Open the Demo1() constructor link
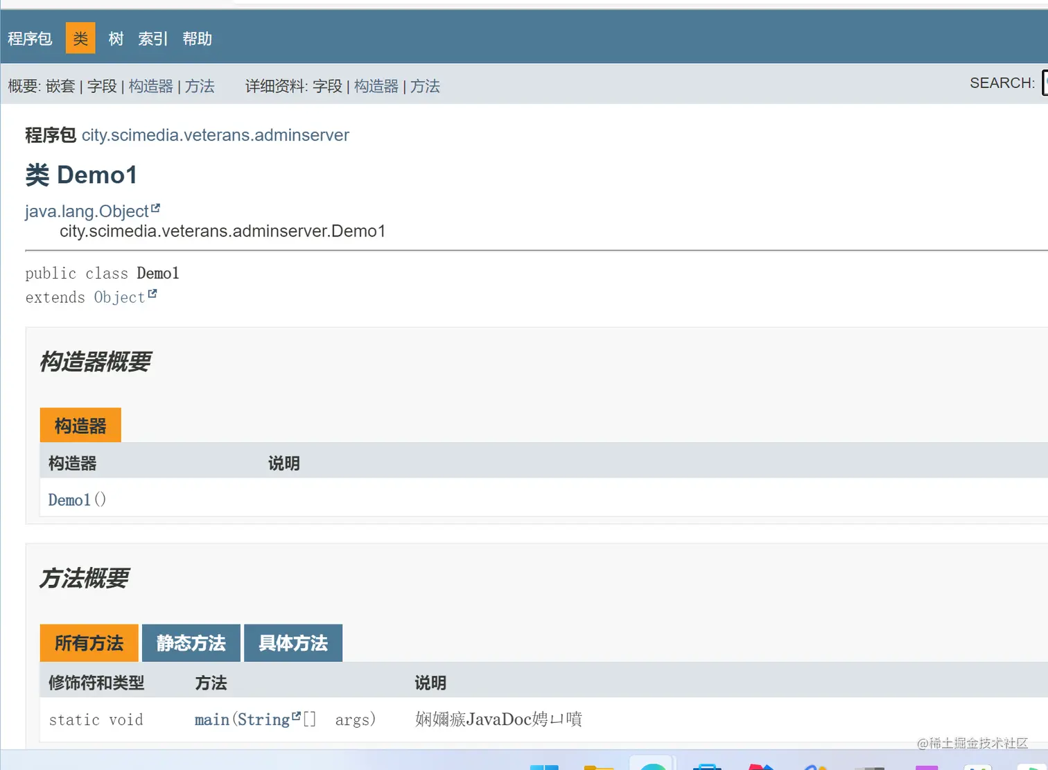Image resolution: width=1048 pixels, height=770 pixels. tap(69, 500)
